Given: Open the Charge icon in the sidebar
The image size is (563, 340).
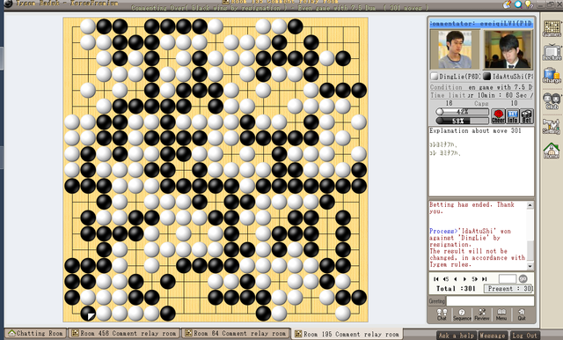Looking at the screenshot, I should point(552,76).
